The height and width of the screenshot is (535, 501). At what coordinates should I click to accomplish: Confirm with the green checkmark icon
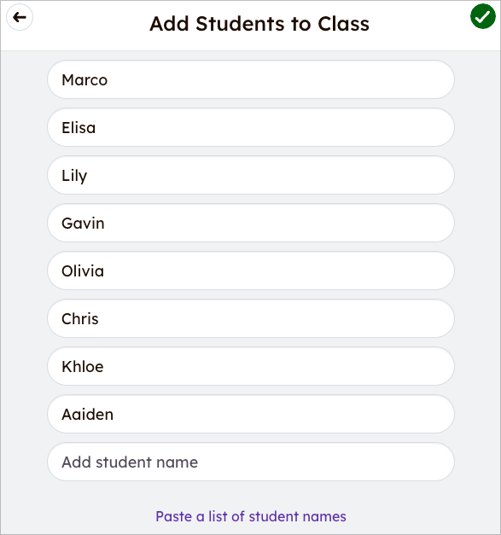[482, 16]
